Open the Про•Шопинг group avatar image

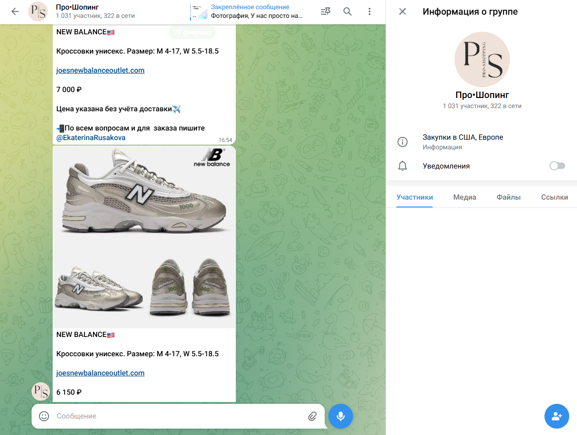[x=482, y=60]
